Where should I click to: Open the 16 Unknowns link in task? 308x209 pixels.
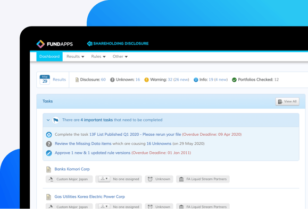click(159, 144)
